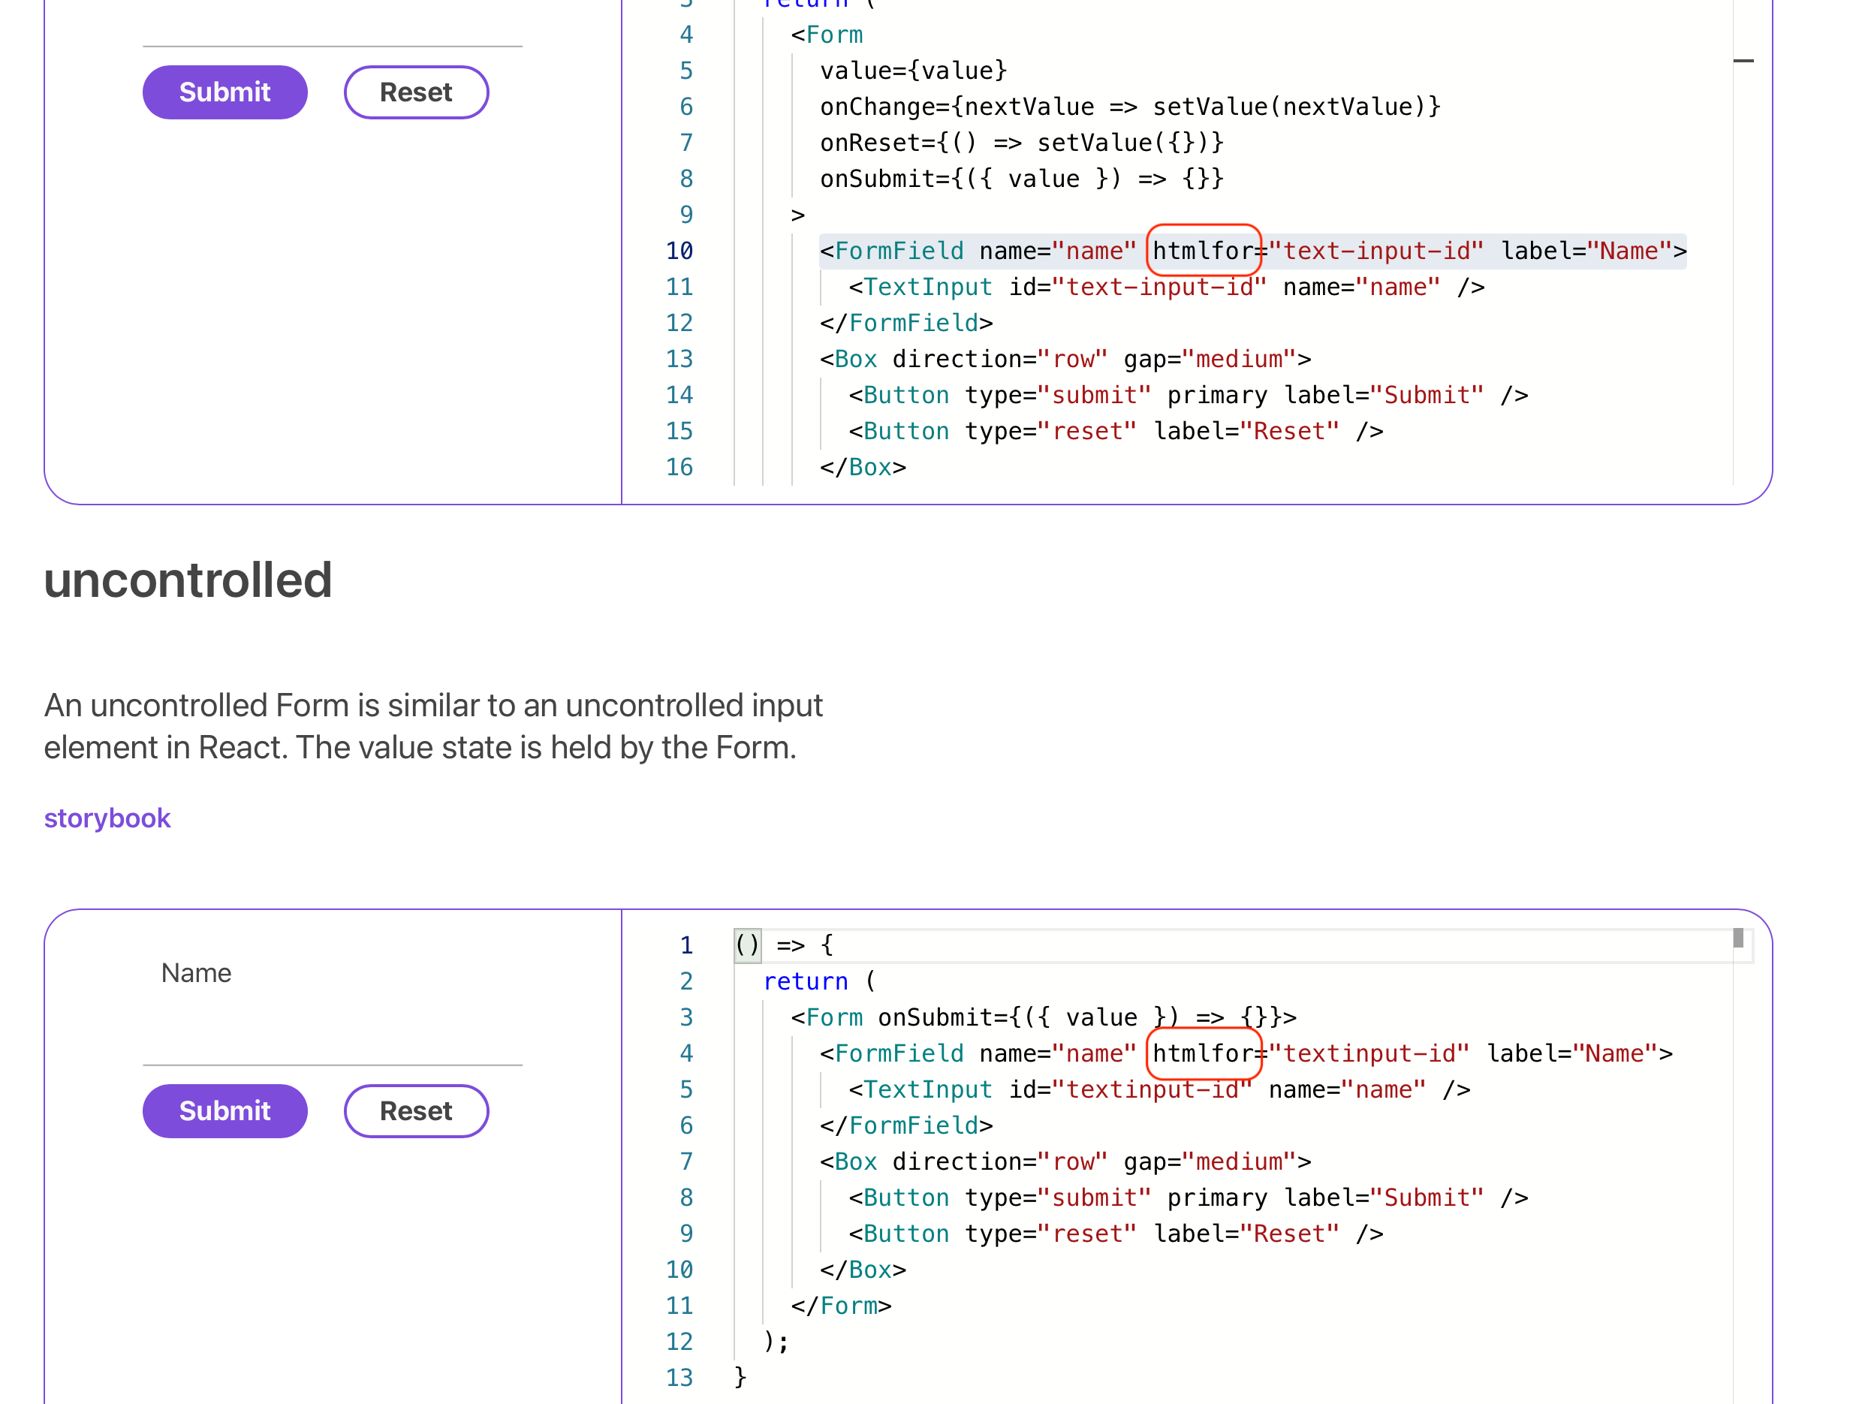Select the arrow function on line 1
1853x1404 pixels.
746,945
